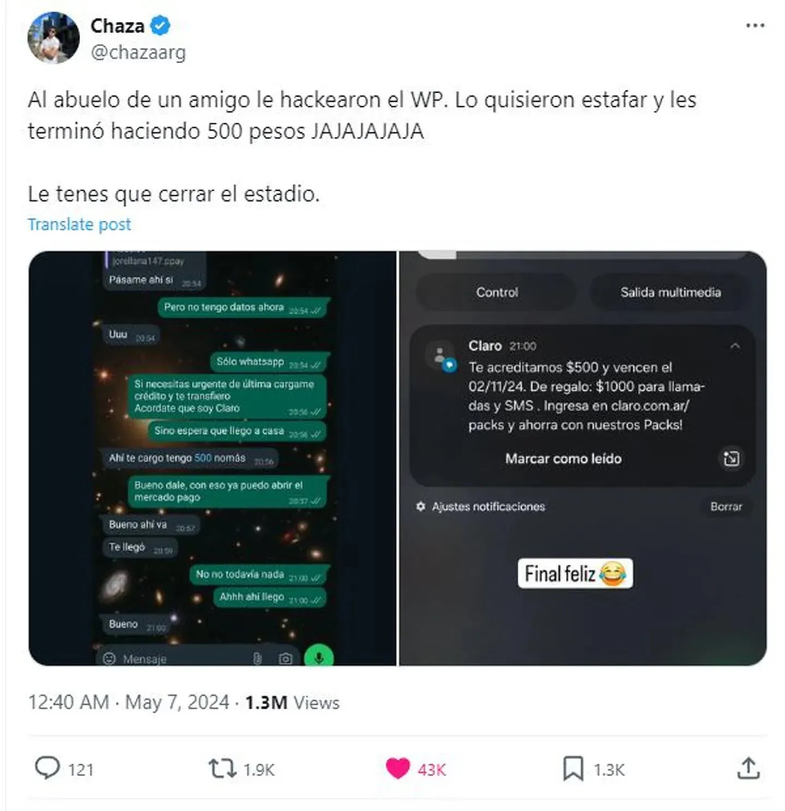Open the three-dot more options menu
The width and height of the screenshot is (785, 811).
click(x=755, y=26)
